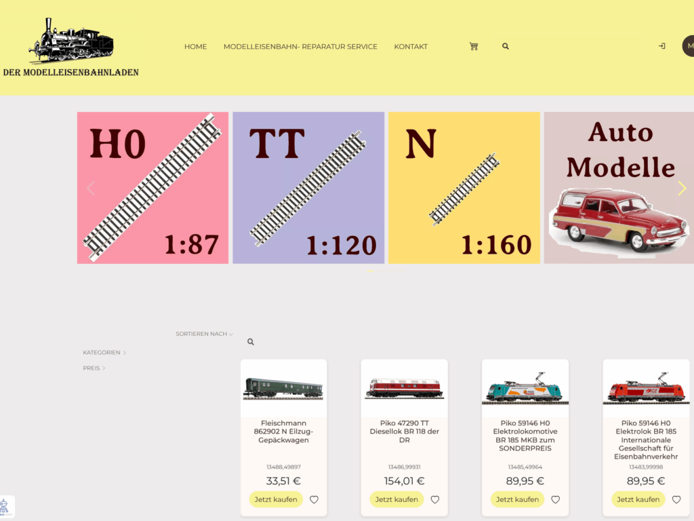The width and height of the screenshot is (694, 521).
Task: Click the product number 13488,49897
Action: 284,467
